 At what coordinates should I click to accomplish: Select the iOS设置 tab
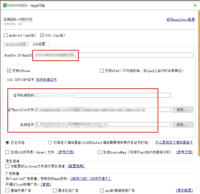(39, 44)
